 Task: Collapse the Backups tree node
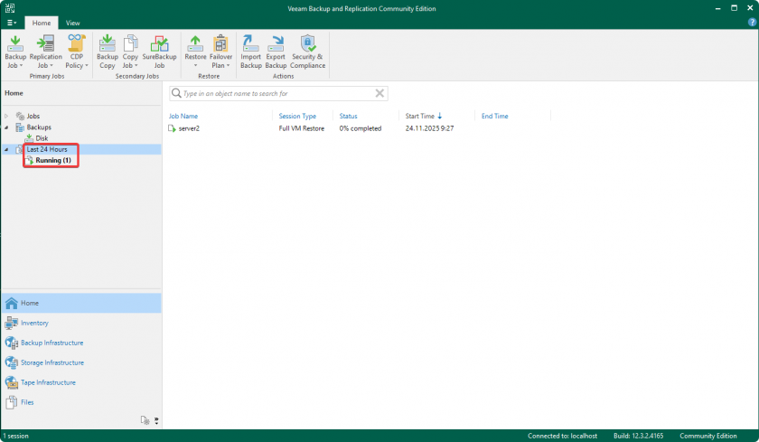coord(7,127)
